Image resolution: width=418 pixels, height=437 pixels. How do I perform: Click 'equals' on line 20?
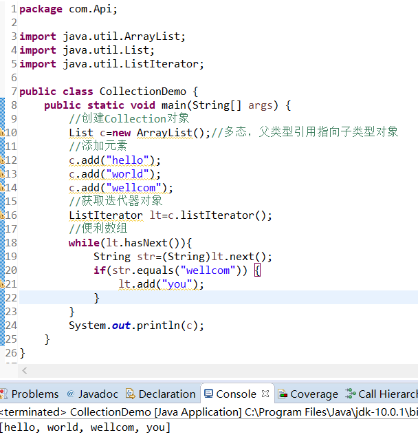(x=155, y=270)
